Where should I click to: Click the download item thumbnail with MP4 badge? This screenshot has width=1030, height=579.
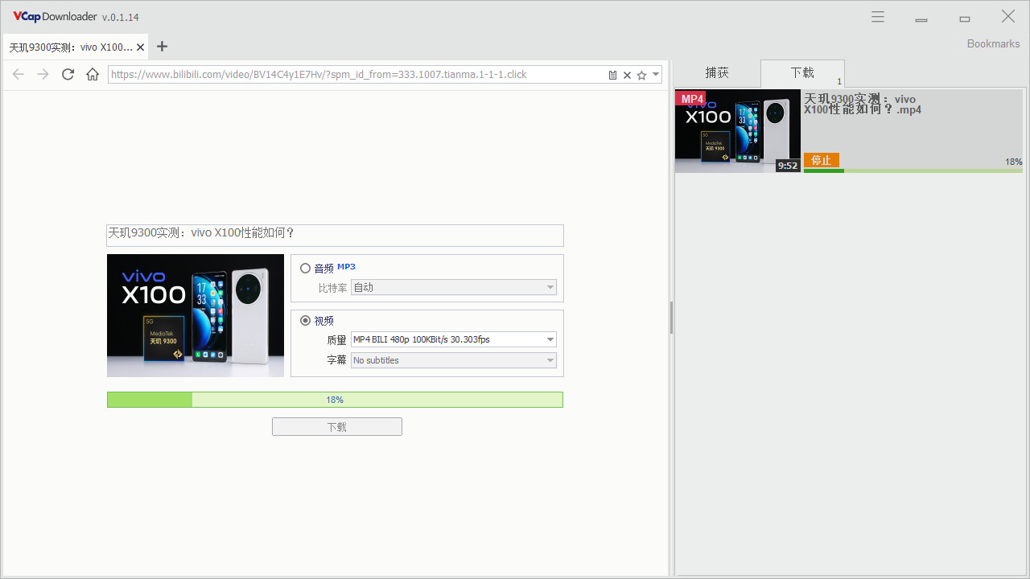pyautogui.click(x=738, y=131)
